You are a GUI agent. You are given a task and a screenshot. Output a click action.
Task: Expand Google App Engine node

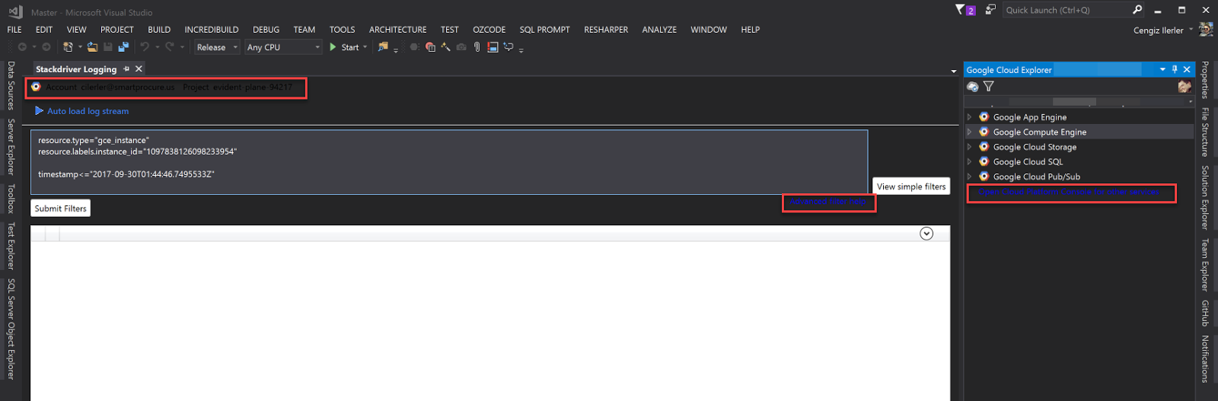click(x=969, y=117)
